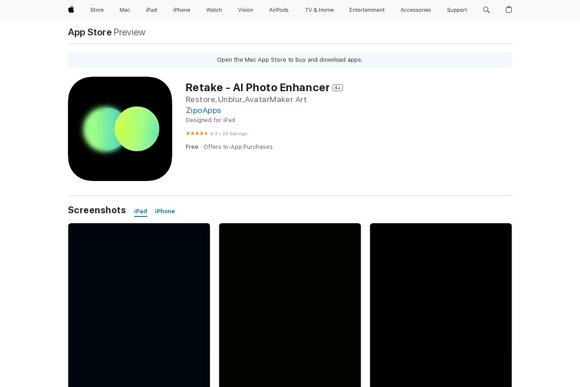Open the iPad navigation menu item
Viewport: 580px width, 387px height.
coord(151,10)
